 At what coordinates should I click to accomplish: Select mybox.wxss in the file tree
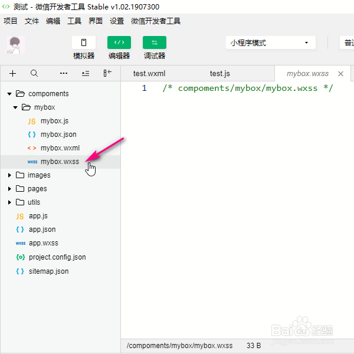[61, 162]
